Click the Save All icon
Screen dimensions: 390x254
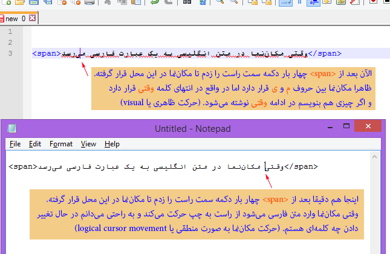pyautogui.click(x=48, y=2)
